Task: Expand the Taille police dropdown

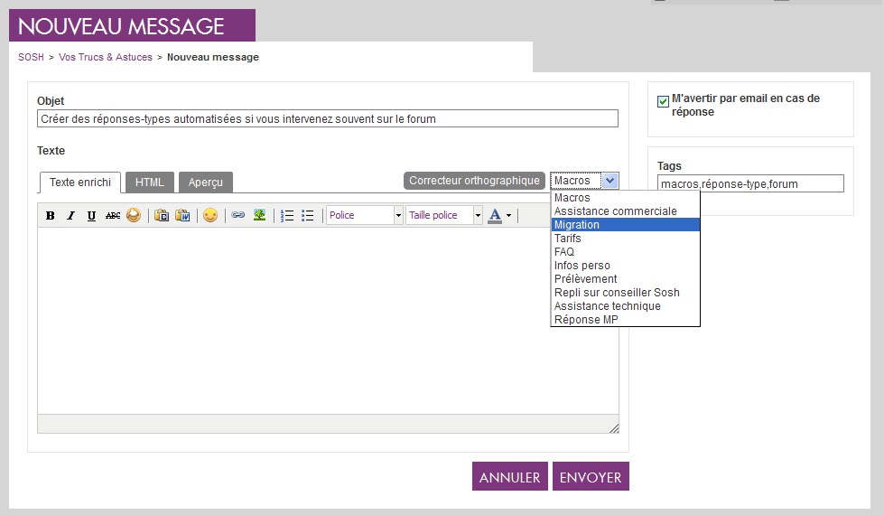Action: (444, 216)
